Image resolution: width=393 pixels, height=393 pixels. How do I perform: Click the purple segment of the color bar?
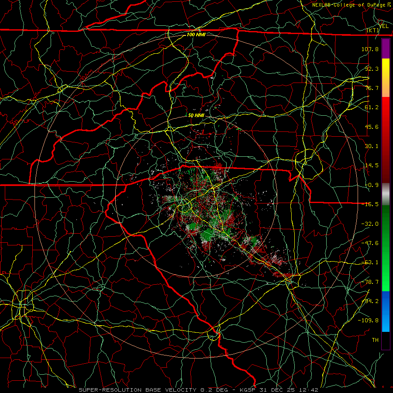point(386,48)
